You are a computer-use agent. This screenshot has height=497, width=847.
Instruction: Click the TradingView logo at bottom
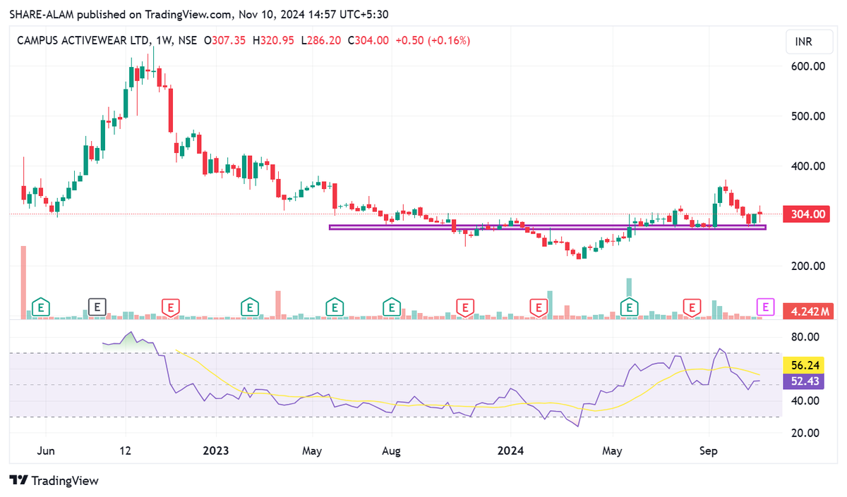coord(54,481)
